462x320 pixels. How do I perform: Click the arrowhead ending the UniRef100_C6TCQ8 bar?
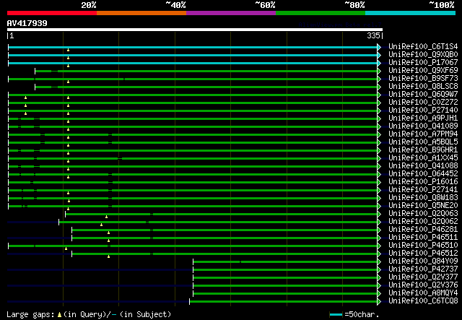[379, 301]
